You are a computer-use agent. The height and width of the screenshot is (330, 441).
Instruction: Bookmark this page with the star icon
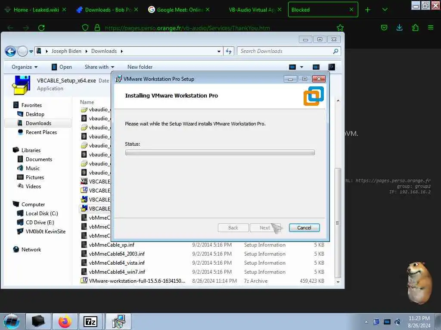340,27
